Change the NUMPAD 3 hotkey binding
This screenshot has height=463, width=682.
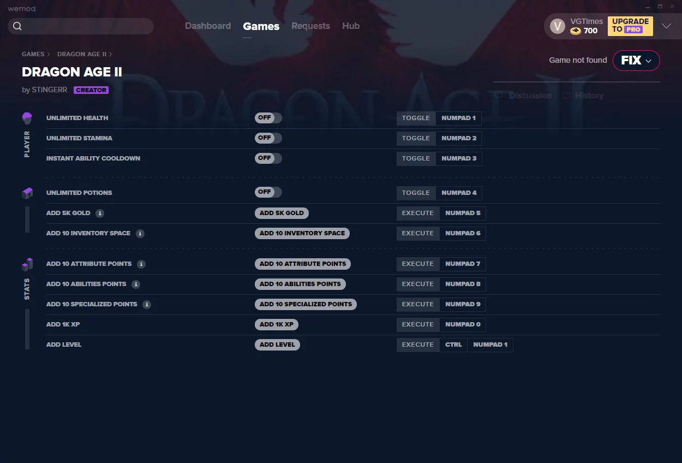(x=459, y=159)
